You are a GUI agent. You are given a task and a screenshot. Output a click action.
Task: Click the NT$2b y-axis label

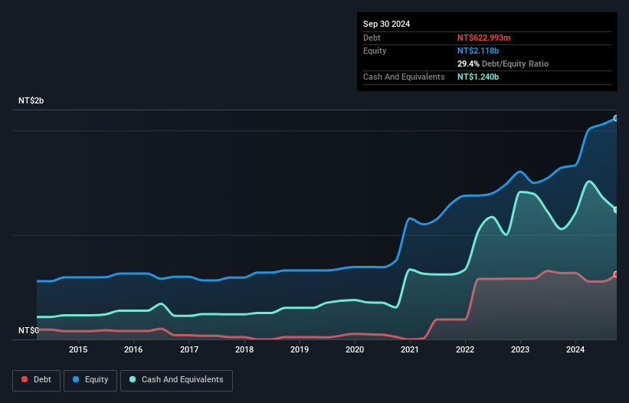[31, 100]
